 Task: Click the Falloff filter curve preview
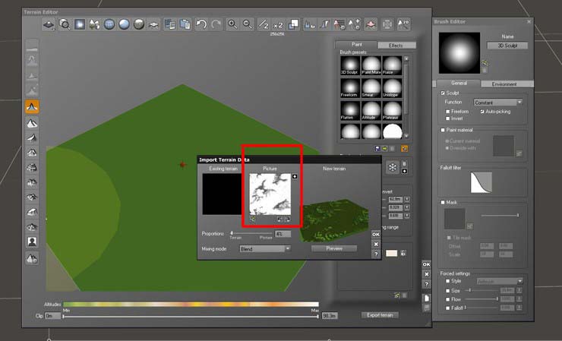point(481,182)
